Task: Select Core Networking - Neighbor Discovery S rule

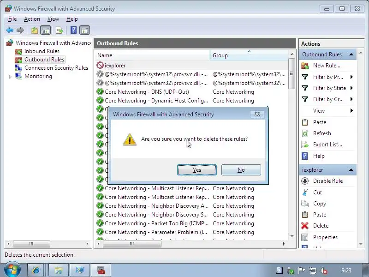Action: pos(192,215)
